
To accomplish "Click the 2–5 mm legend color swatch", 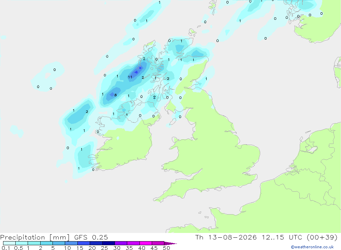I will click(x=46, y=243).
